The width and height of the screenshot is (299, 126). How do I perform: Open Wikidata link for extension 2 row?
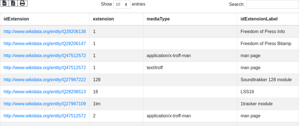pyautogui.click(x=45, y=116)
